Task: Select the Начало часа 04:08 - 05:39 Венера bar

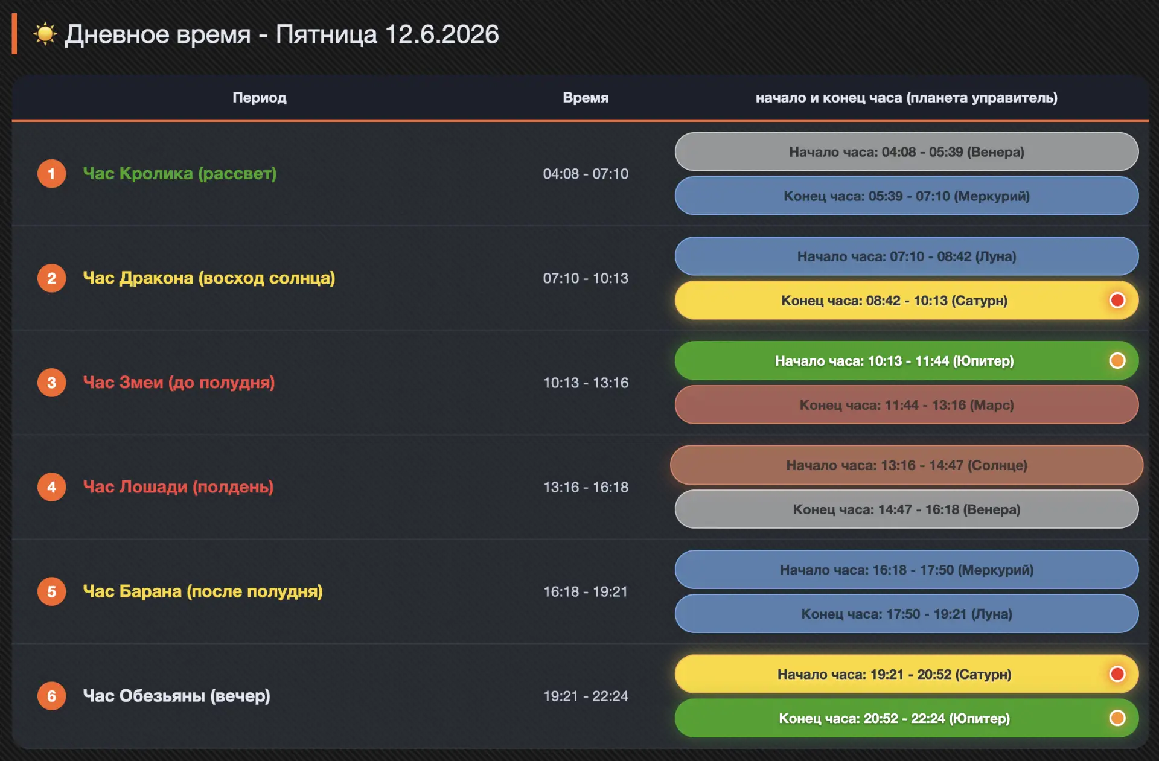Action: (x=907, y=151)
